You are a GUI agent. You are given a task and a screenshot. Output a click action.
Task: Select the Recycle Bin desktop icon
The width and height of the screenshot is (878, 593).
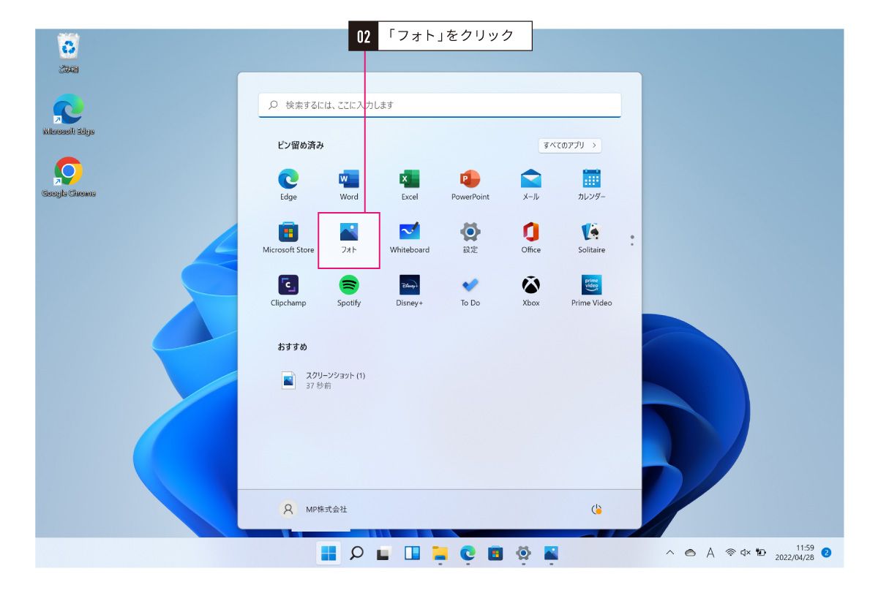click(69, 54)
